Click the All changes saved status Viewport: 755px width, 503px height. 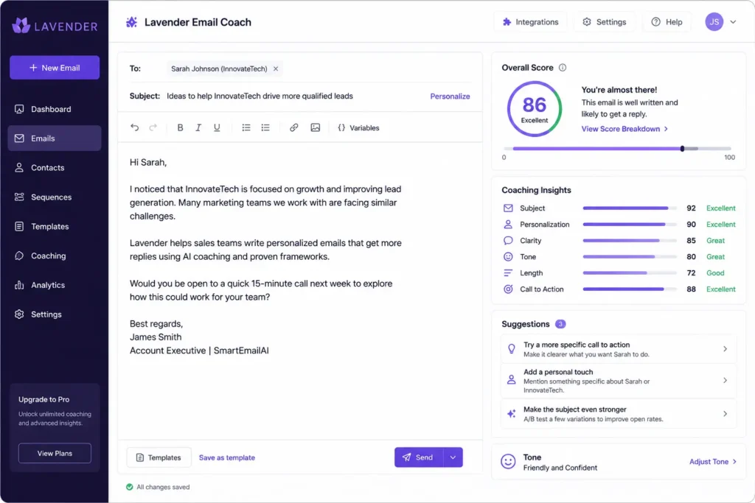[158, 487]
